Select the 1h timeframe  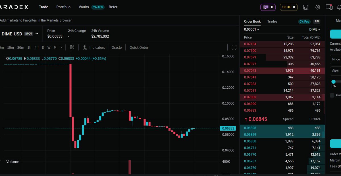[29, 47]
